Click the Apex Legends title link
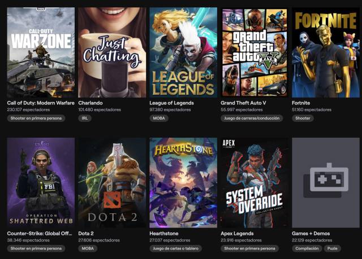362x259 pixels. [x=237, y=234]
